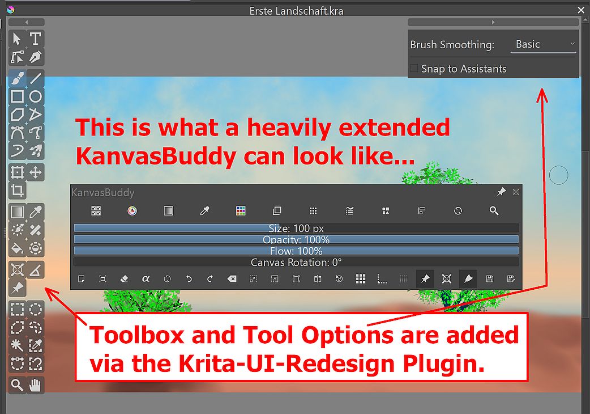Close the KanvasBuddy panel

(x=516, y=192)
